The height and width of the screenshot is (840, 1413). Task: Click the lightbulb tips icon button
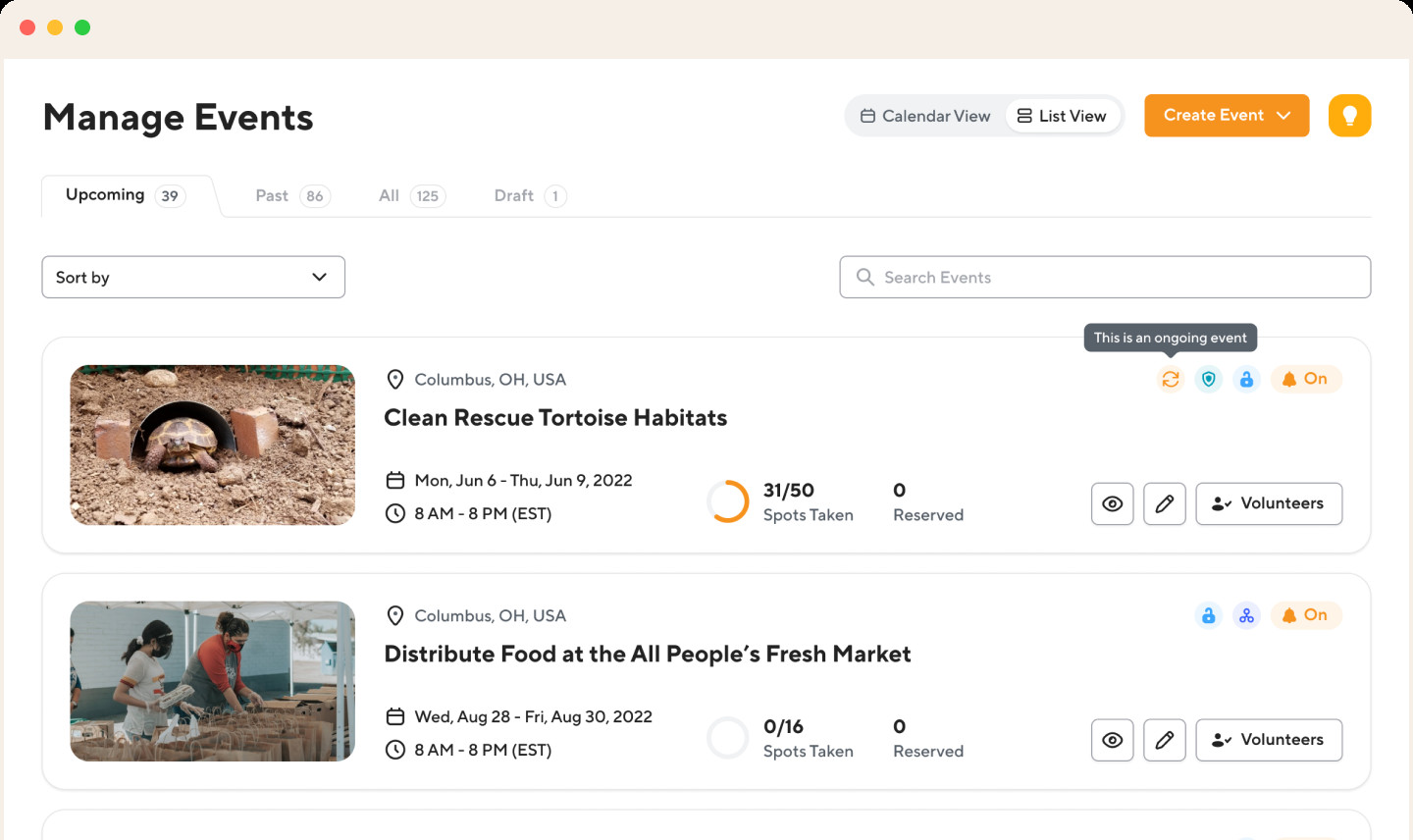click(x=1349, y=116)
